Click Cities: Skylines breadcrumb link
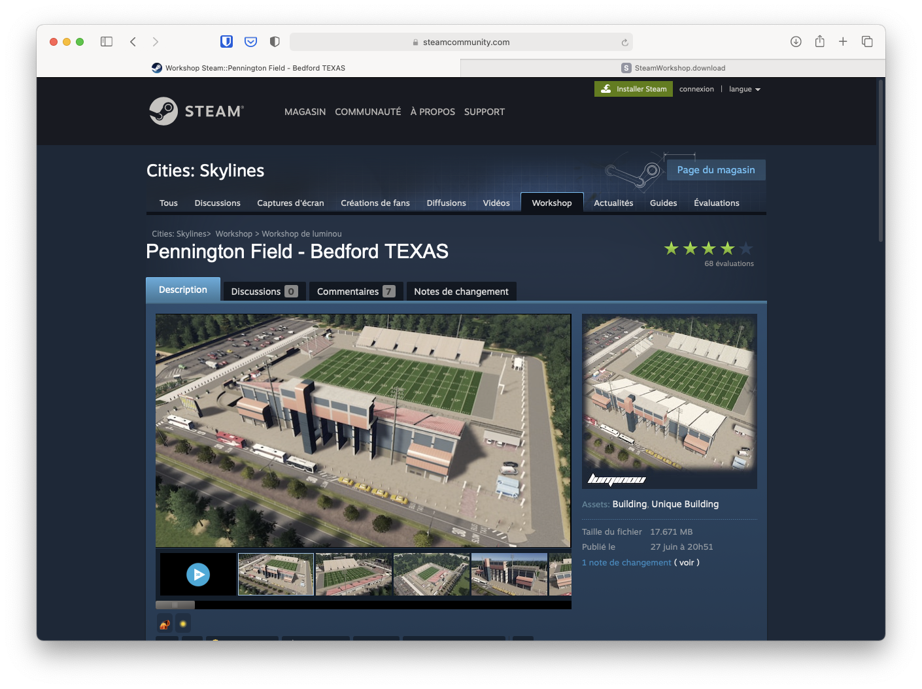 (179, 234)
